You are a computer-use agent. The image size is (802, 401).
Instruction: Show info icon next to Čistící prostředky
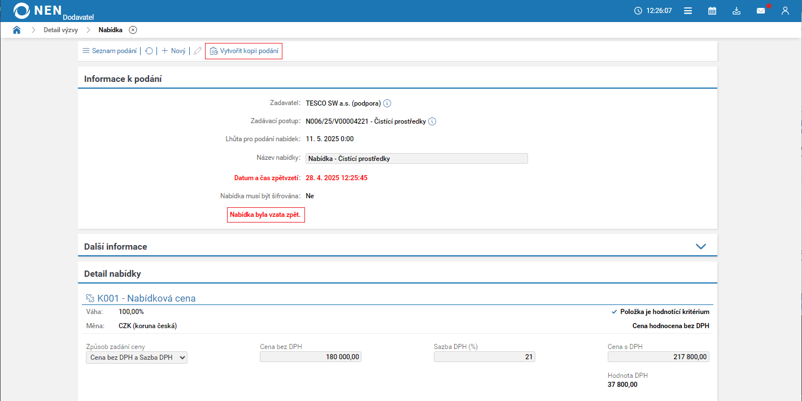pos(432,121)
